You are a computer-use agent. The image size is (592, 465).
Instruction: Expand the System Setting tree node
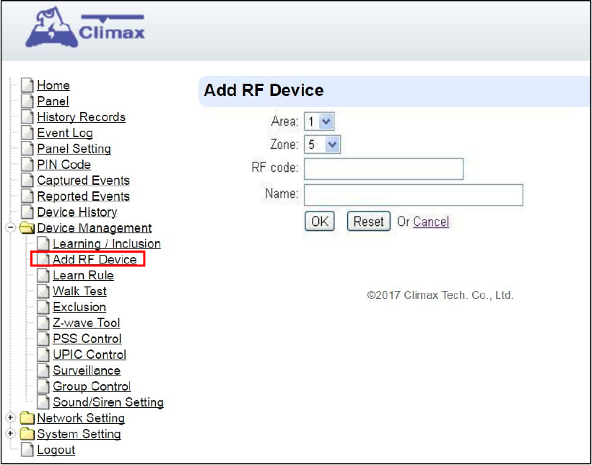tap(11, 434)
